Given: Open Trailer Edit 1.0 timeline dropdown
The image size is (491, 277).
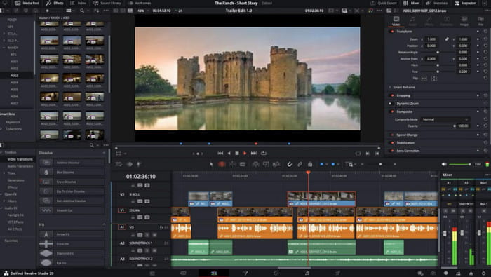Looking at the screenshot, I should (241, 11).
